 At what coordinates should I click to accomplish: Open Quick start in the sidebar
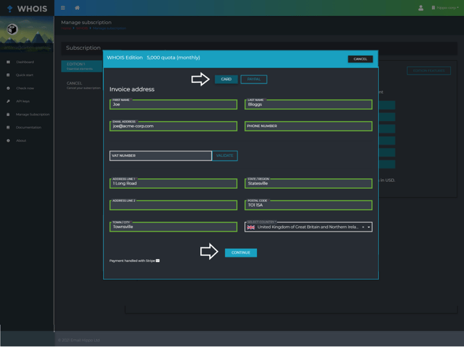pos(24,75)
